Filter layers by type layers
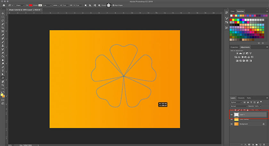Screen dimensions: 269x146 pyautogui.click(x=251, y=102)
